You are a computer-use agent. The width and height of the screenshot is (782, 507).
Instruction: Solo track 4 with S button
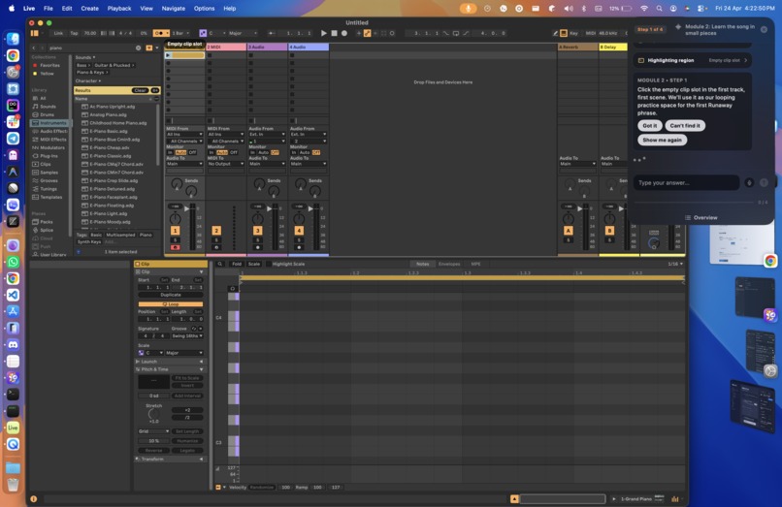(x=299, y=240)
